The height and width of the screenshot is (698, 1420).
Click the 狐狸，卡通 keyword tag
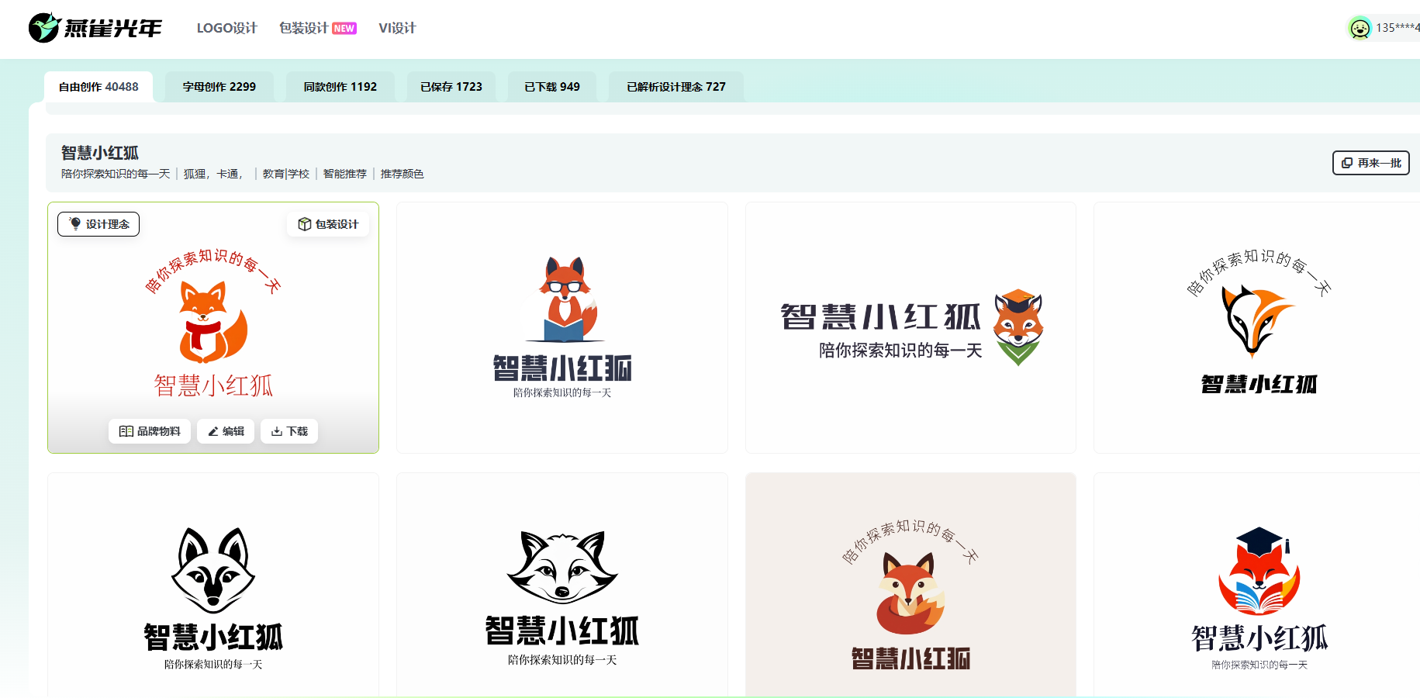213,174
